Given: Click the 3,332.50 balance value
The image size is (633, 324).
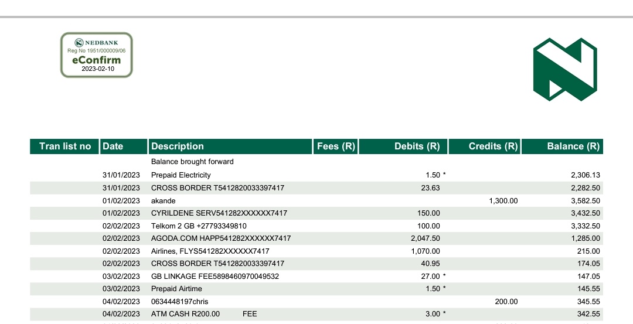Looking at the screenshot, I should 586,226.
